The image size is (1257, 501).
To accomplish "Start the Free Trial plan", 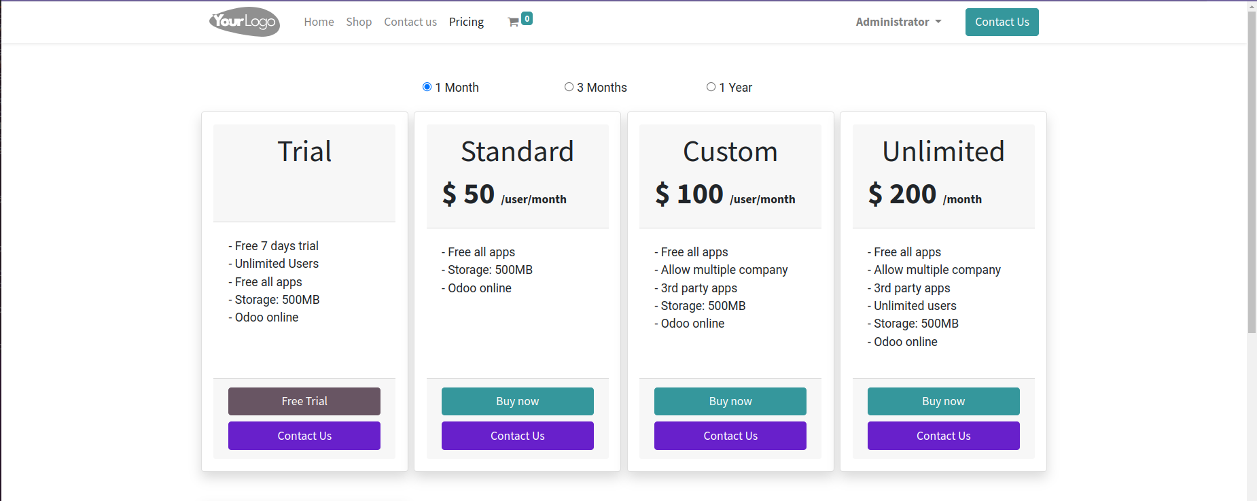I will 304,401.
